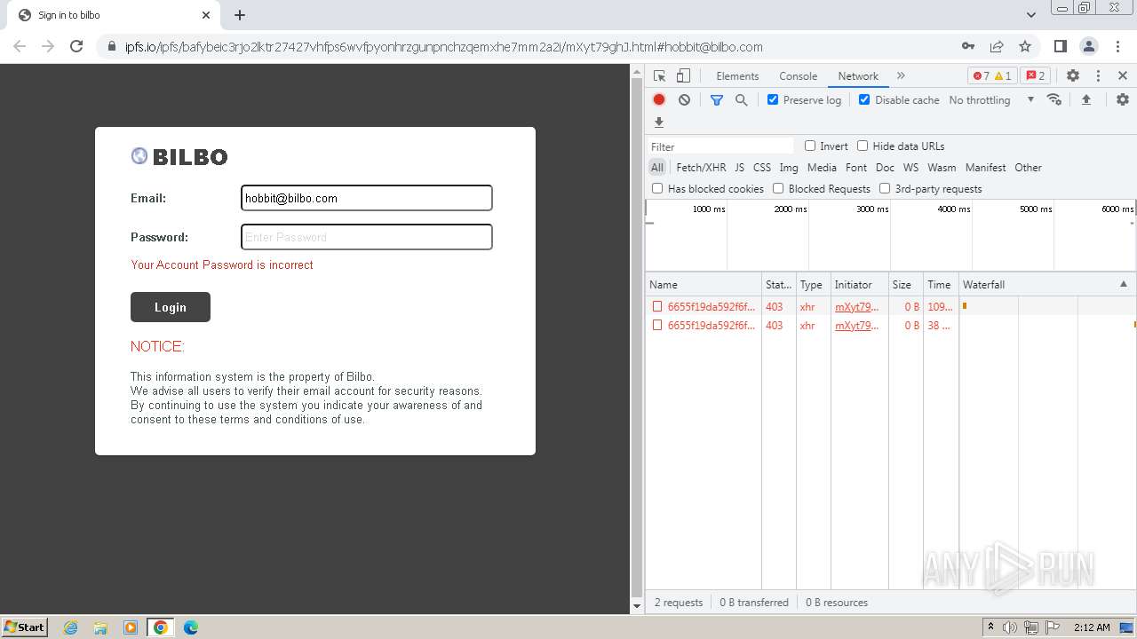Open the Windows Start menu
Screen dimensions: 1137x639
tap(25, 627)
